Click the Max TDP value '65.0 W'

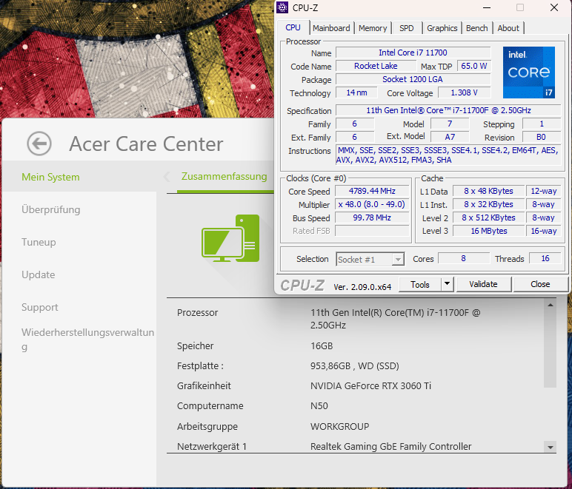474,67
